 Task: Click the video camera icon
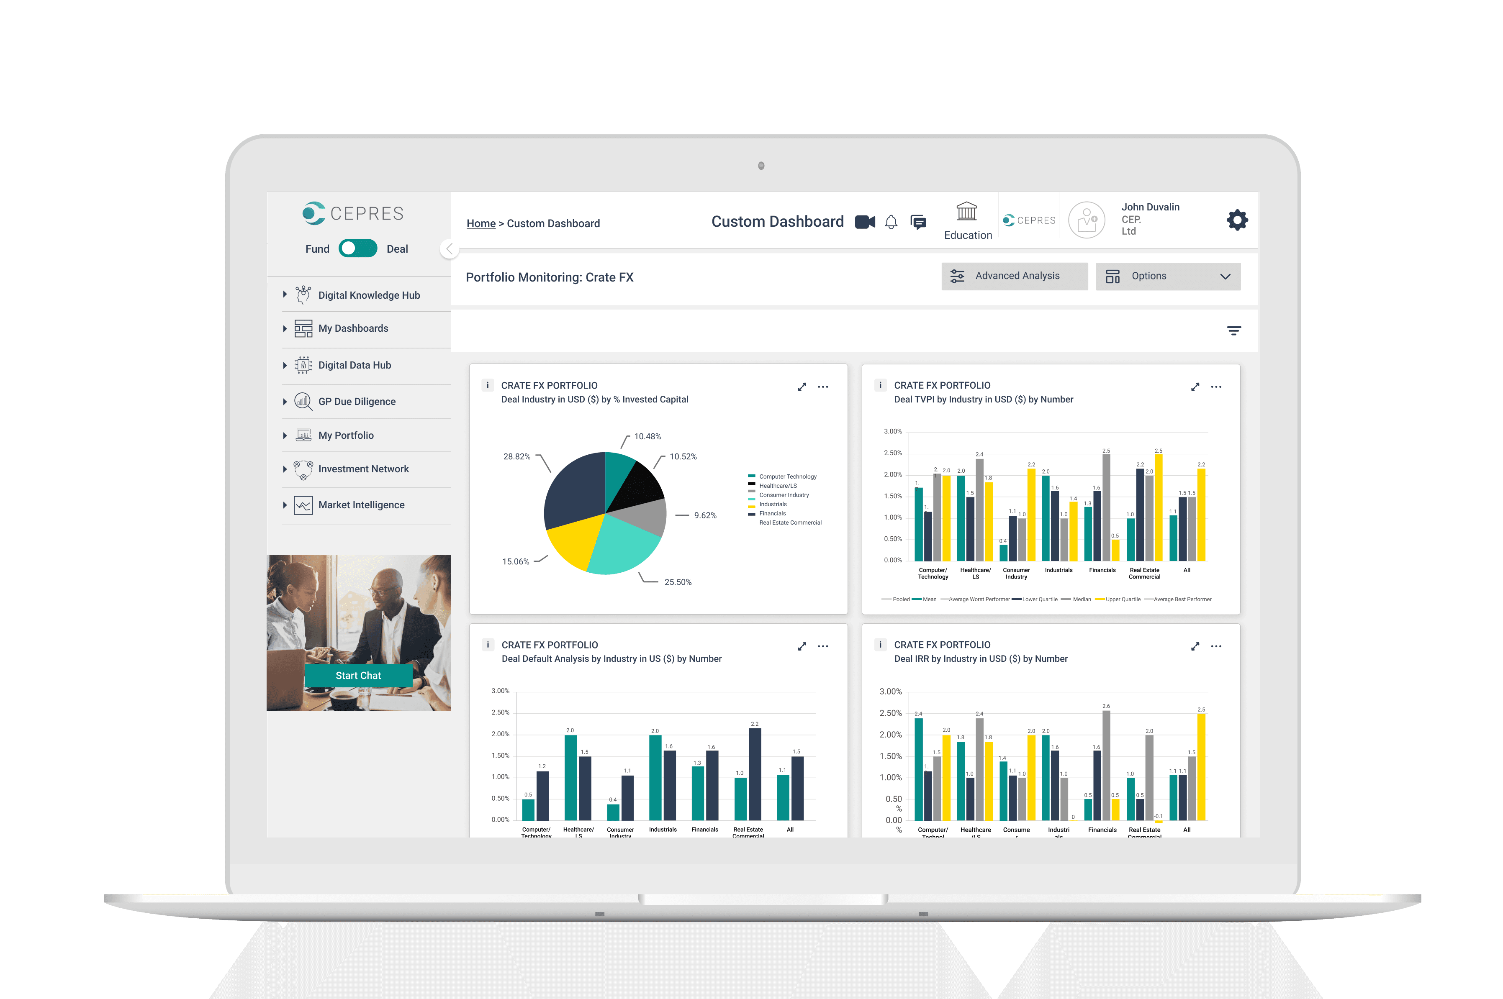865,222
